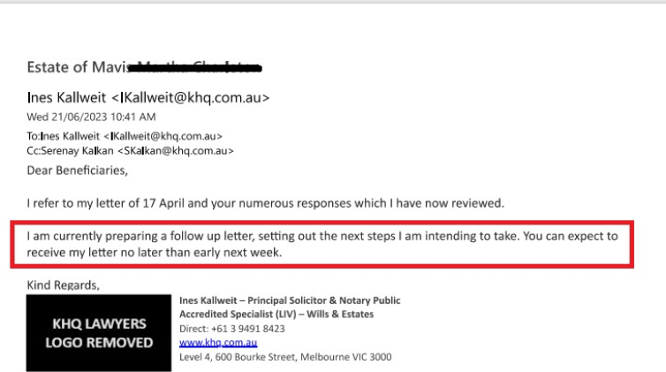The image size is (666, 372).
Task: Click the timestamp Wed 21/06/2023 10:41 AM
Action: tap(91, 117)
